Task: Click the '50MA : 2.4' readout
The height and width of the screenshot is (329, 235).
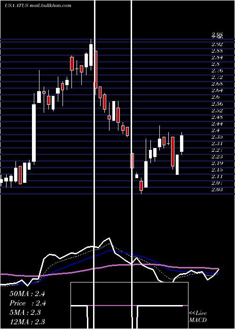Action: [x=27, y=294]
